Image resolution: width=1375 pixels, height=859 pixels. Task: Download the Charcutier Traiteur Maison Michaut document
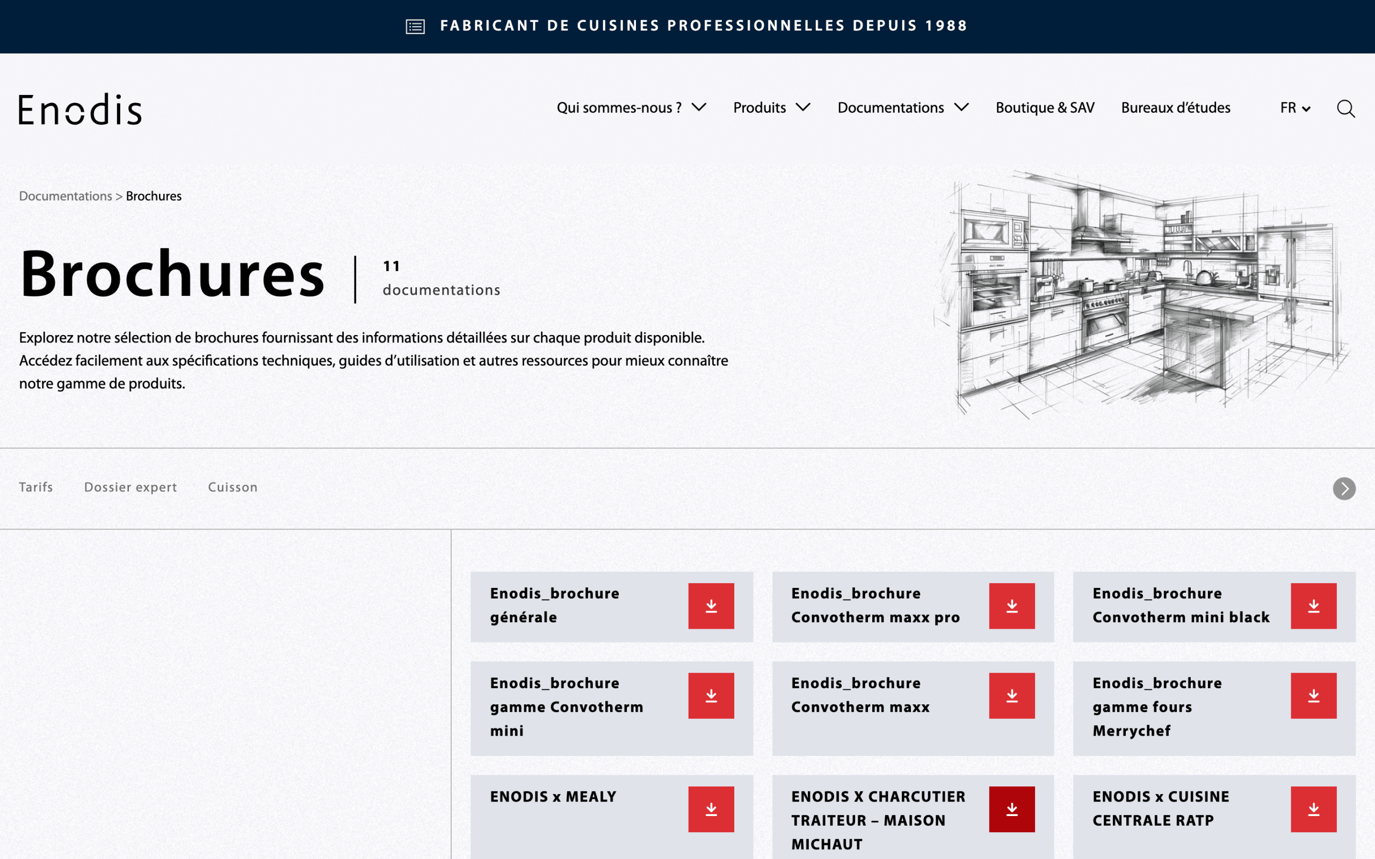(x=1012, y=809)
